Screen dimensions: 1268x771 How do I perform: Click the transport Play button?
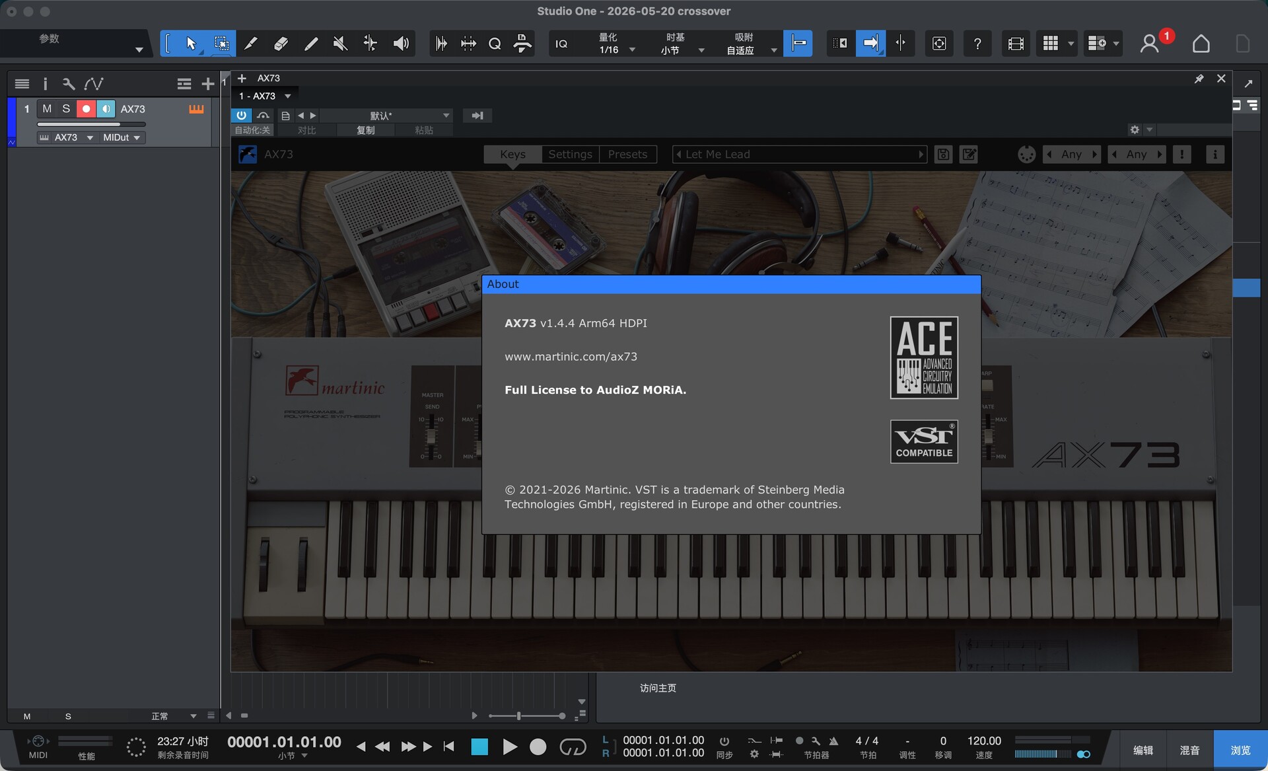point(509,747)
